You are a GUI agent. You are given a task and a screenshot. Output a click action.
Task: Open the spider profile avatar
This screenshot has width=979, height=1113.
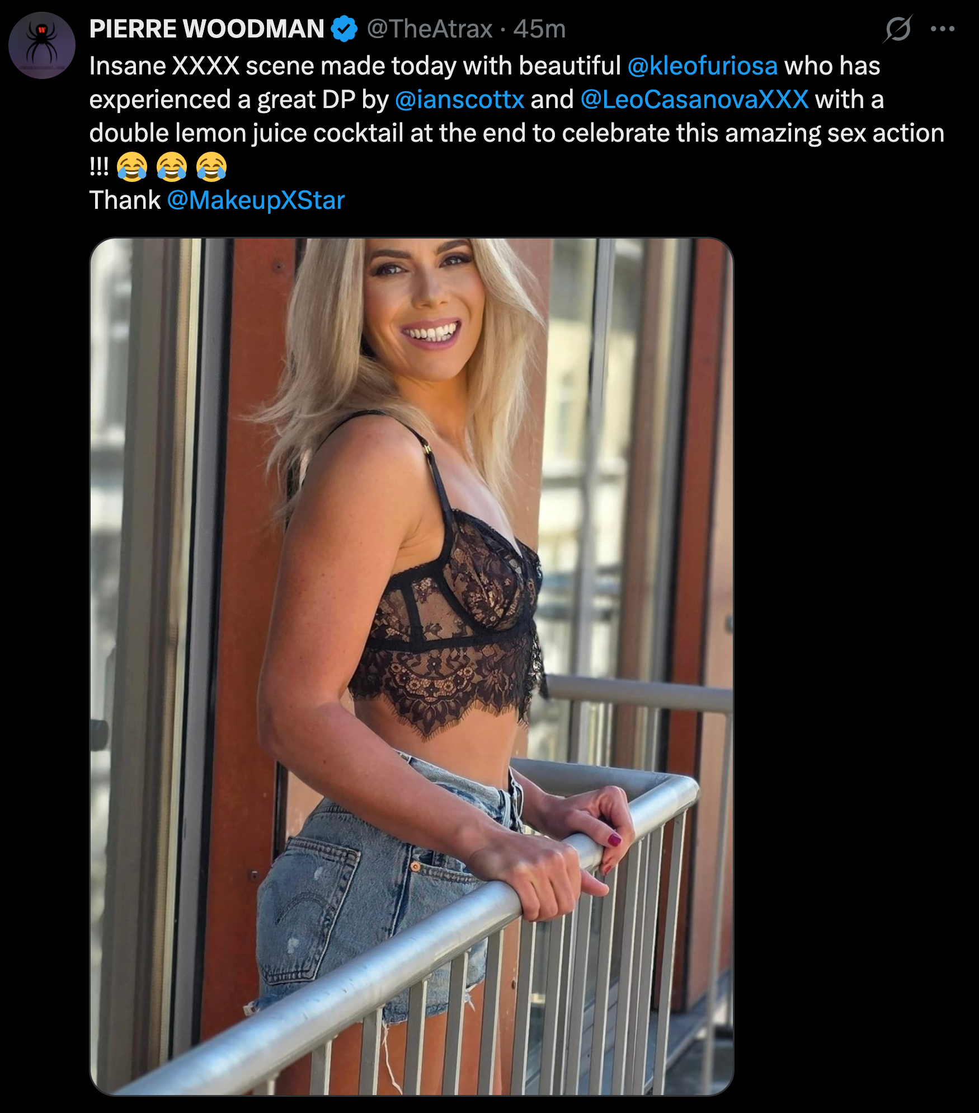42,45
